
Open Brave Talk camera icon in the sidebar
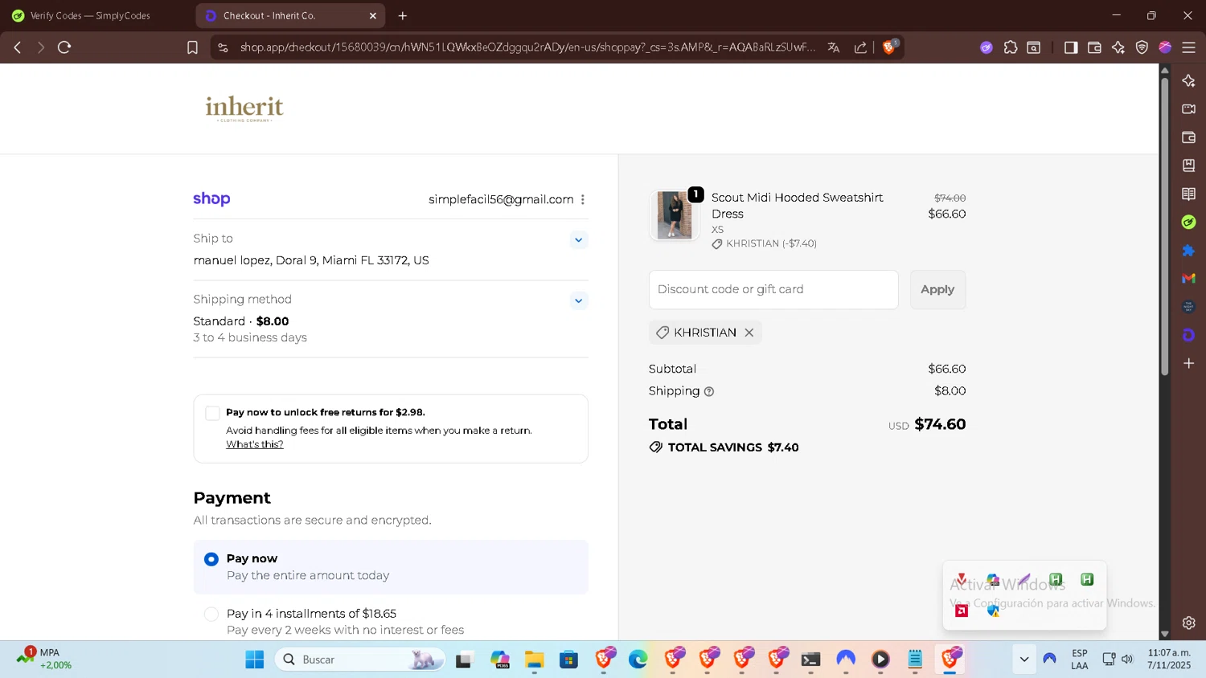(x=1189, y=108)
